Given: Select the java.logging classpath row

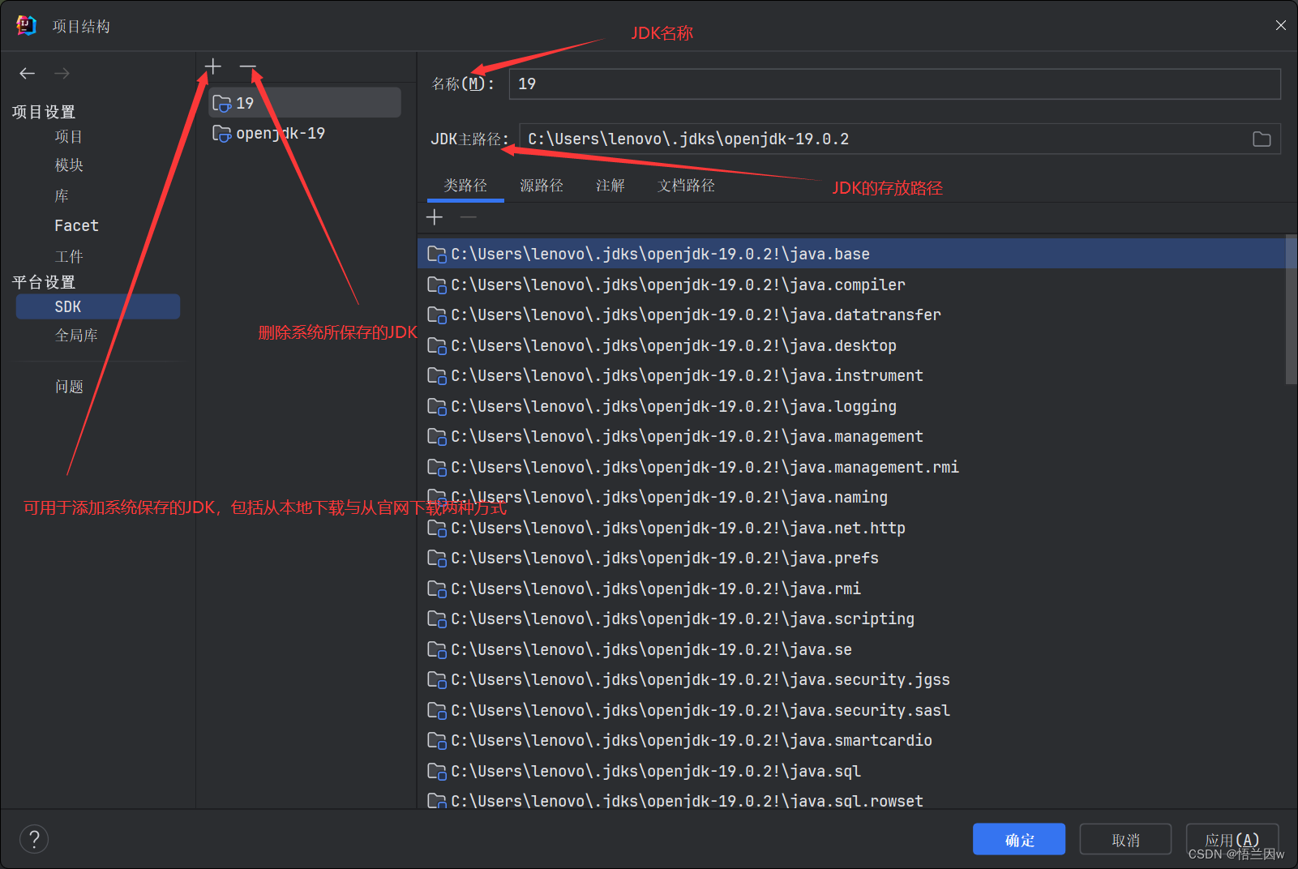Looking at the screenshot, I should point(851,406).
